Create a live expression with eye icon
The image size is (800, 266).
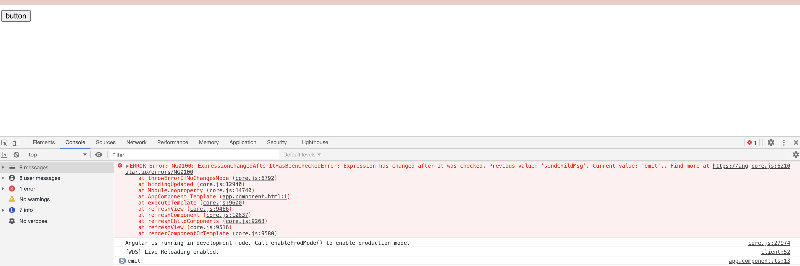pos(98,155)
